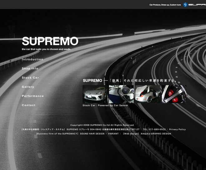Open the steering wheel interior thumbnail
206x170 pixels.
click(x=121, y=94)
